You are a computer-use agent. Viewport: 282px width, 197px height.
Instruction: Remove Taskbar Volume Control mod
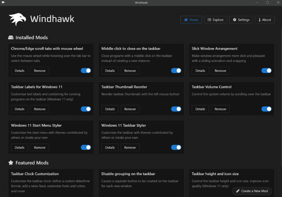(x=220, y=109)
